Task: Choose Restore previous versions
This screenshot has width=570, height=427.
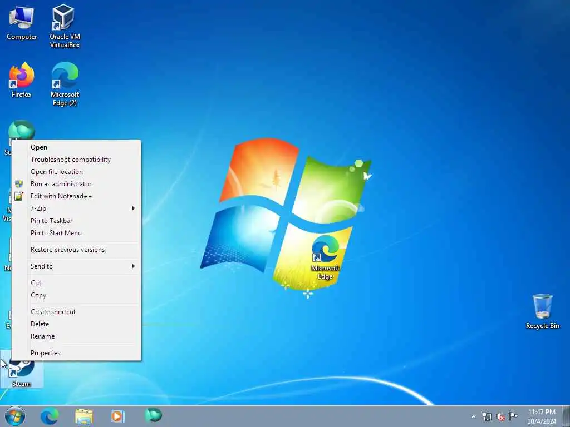Action: 76,250
